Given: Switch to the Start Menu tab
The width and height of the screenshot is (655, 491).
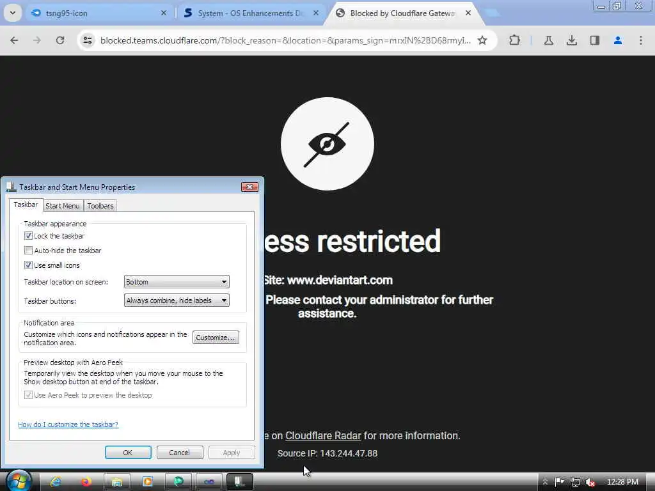Looking at the screenshot, I should tap(63, 206).
